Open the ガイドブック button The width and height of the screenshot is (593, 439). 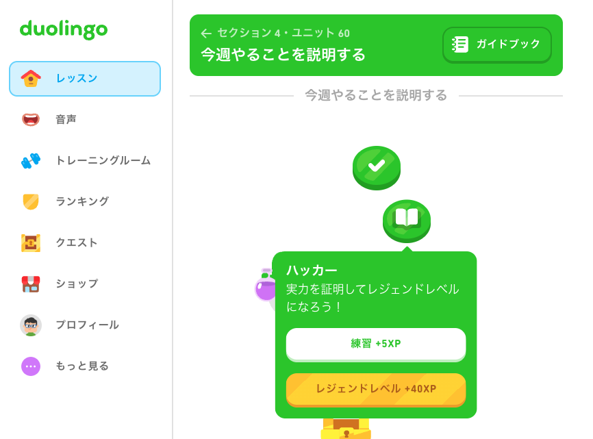[496, 45]
